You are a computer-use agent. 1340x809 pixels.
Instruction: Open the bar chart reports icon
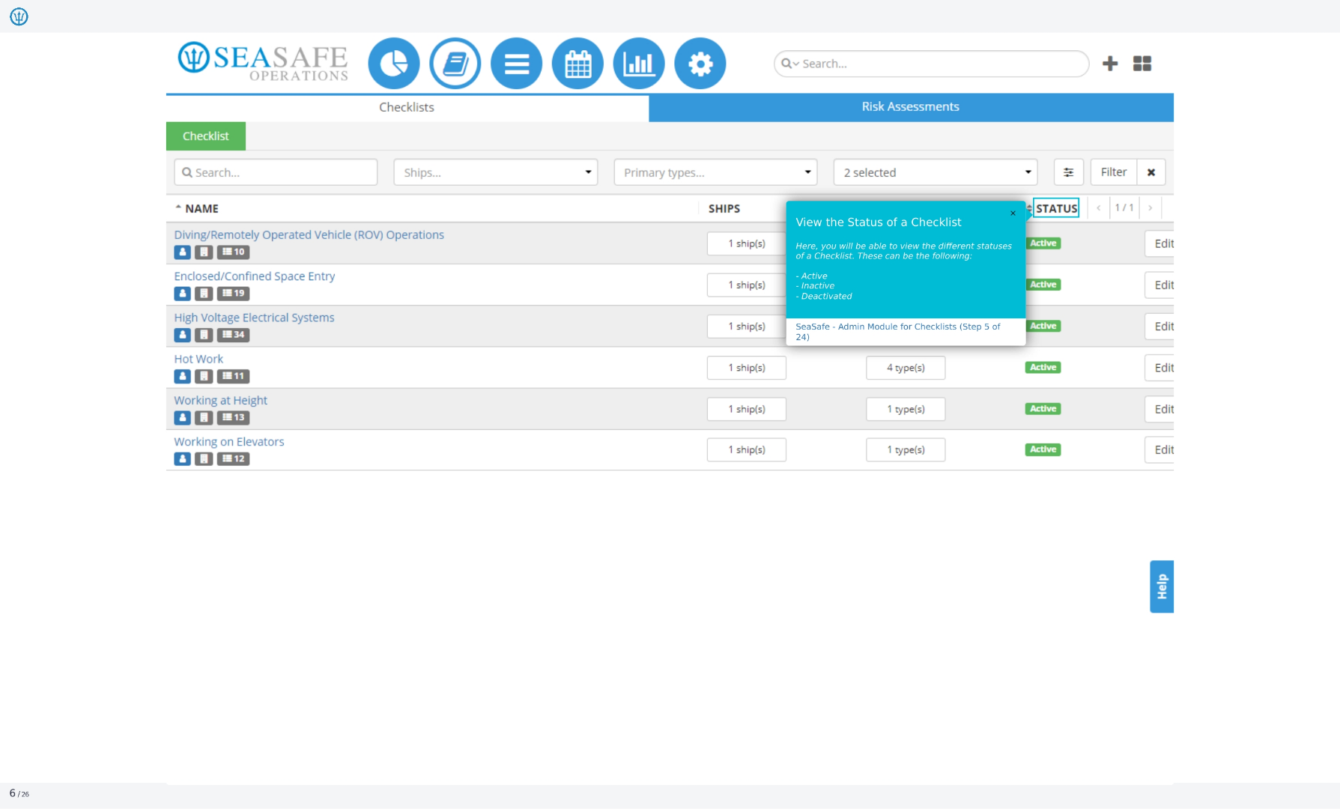coord(639,64)
